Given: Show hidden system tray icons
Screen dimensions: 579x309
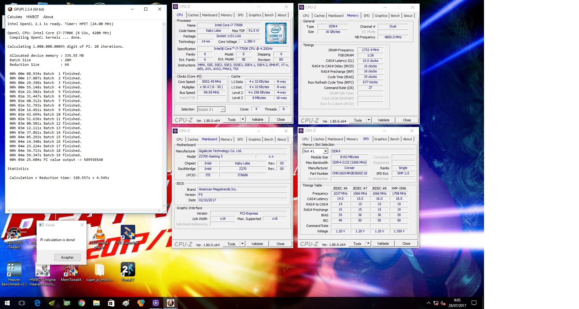Looking at the screenshot, I should point(428,303).
